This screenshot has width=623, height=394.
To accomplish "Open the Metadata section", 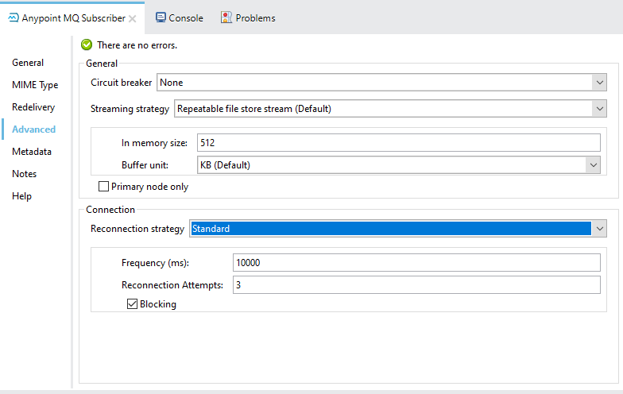I will point(32,152).
